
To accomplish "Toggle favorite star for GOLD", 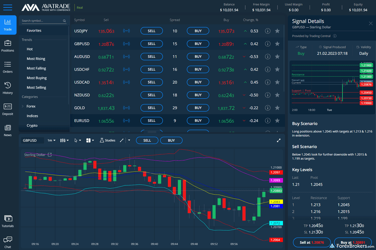I will click(x=277, y=108).
